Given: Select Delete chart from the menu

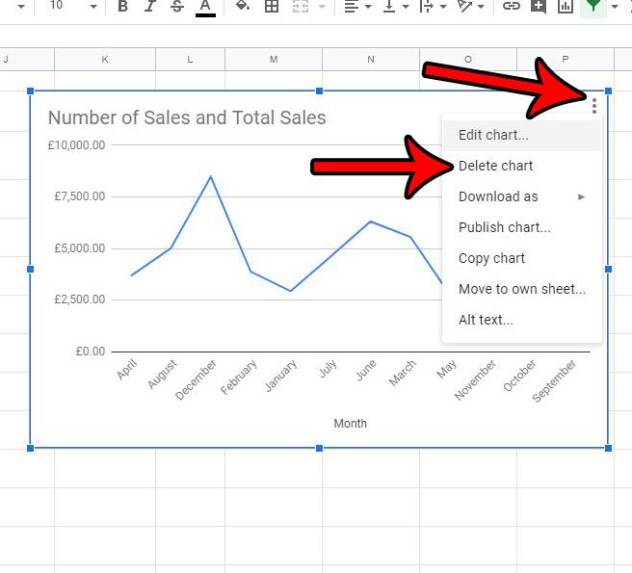Looking at the screenshot, I should coord(495,166).
